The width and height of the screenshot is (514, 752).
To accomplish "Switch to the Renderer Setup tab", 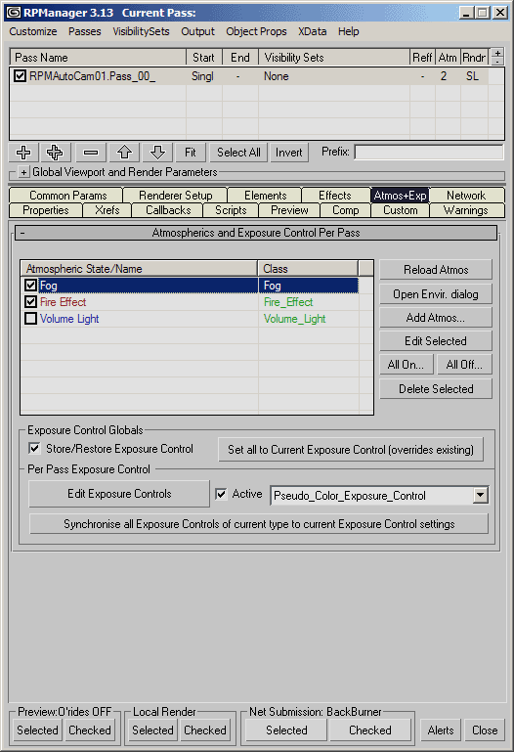I will point(175,196).
